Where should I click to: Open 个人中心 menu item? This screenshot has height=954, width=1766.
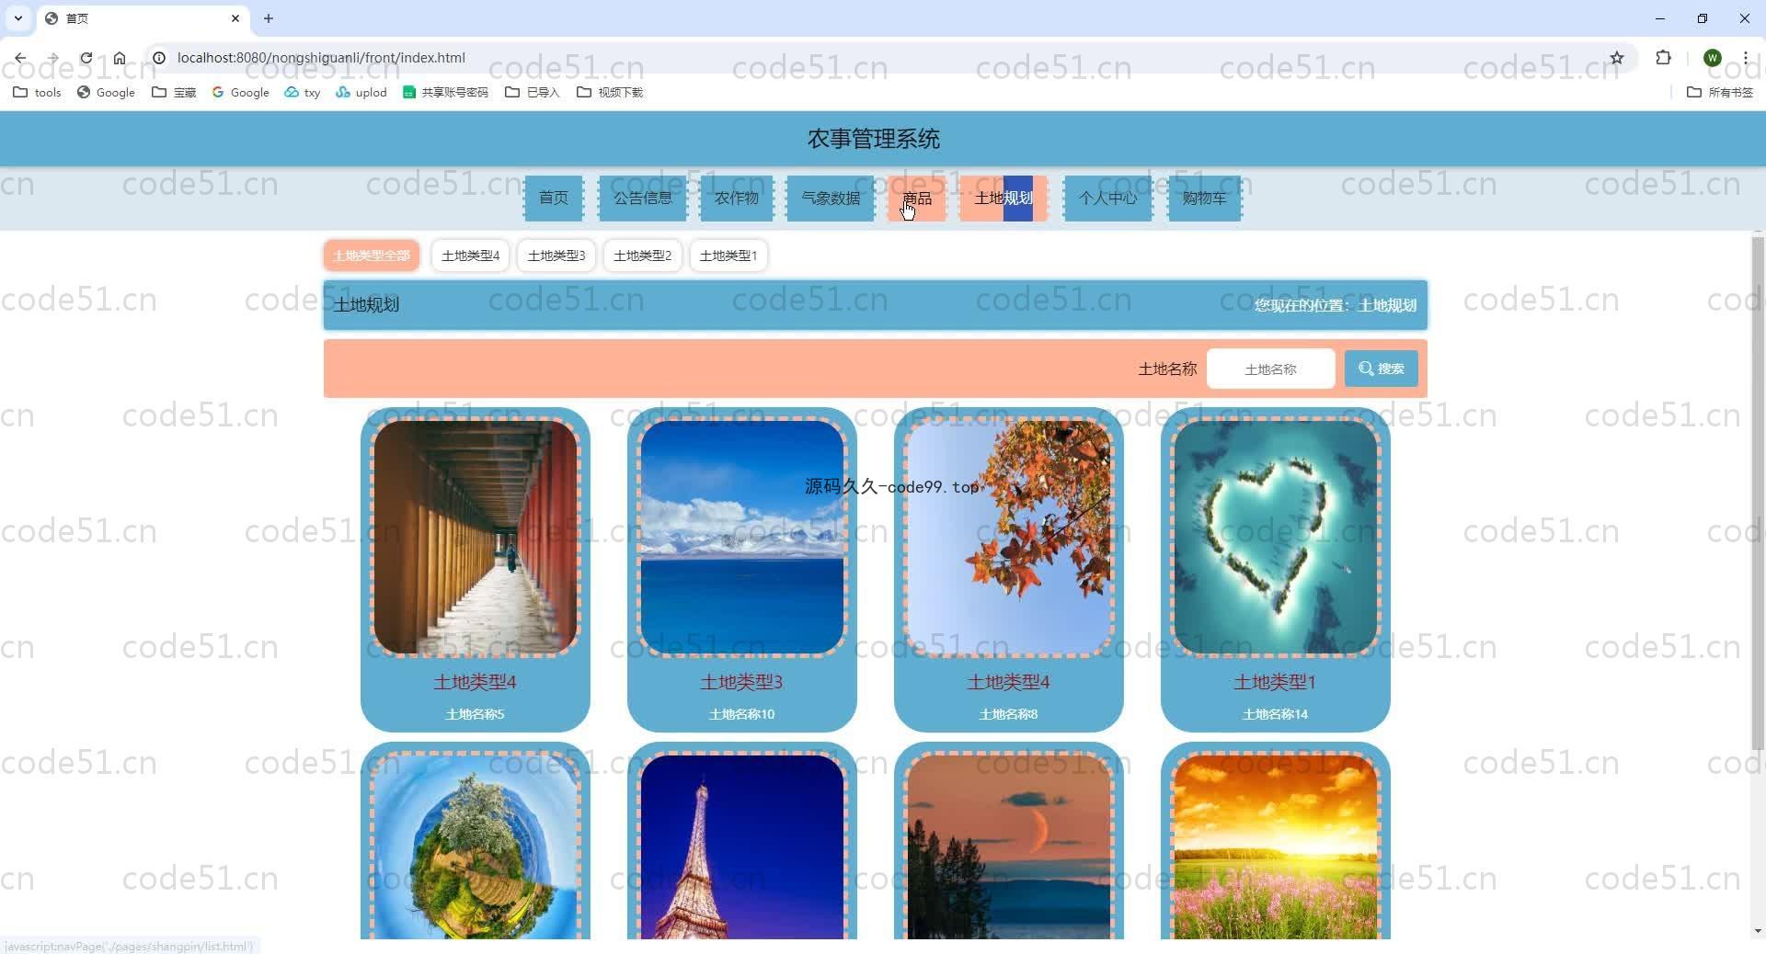(x=1108, y=198)
